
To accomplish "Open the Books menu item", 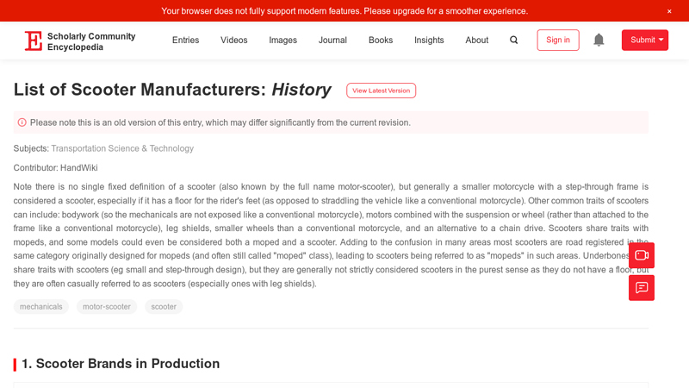I will pos(381,41).
